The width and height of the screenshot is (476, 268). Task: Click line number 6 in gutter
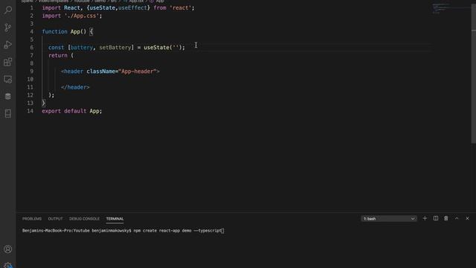pyautogui.click(x=31, y=48)
